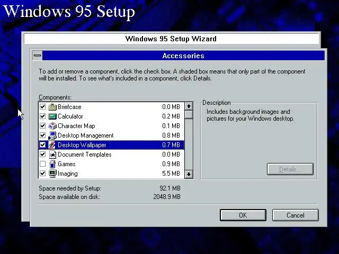Uncheck the Desktop Wallpaper checkbox
This screenshot has height=254, width=339.
(43, 144)
